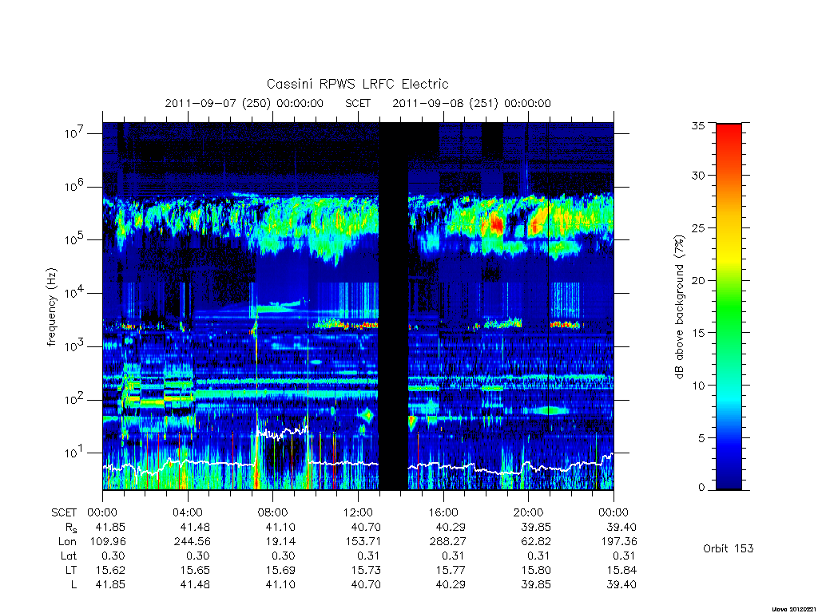Click the "10" color bar tick label
The image size is (818, 613).
698,386
